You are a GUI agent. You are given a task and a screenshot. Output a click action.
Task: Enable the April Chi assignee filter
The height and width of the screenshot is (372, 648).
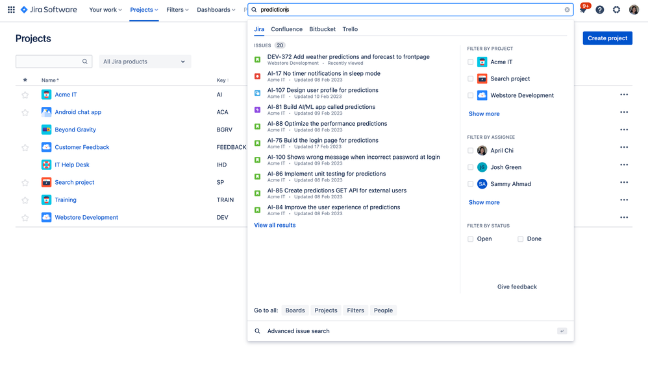[x=471, y=150]
